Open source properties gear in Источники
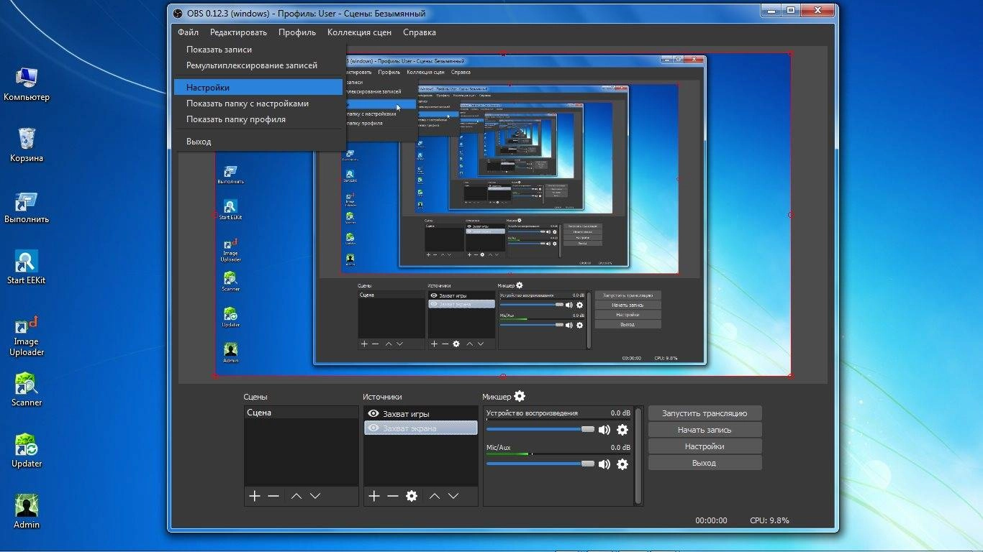The height and width of the screenshot is (552, 983). point(412,496)
